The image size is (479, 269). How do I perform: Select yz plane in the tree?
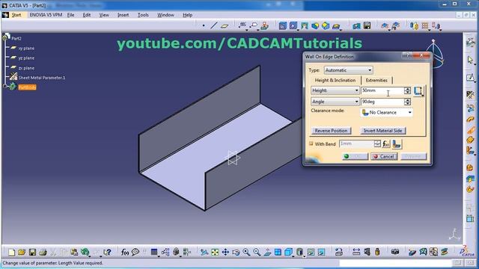26,58
